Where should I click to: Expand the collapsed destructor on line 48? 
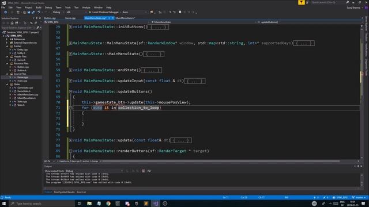coord(70,54)
